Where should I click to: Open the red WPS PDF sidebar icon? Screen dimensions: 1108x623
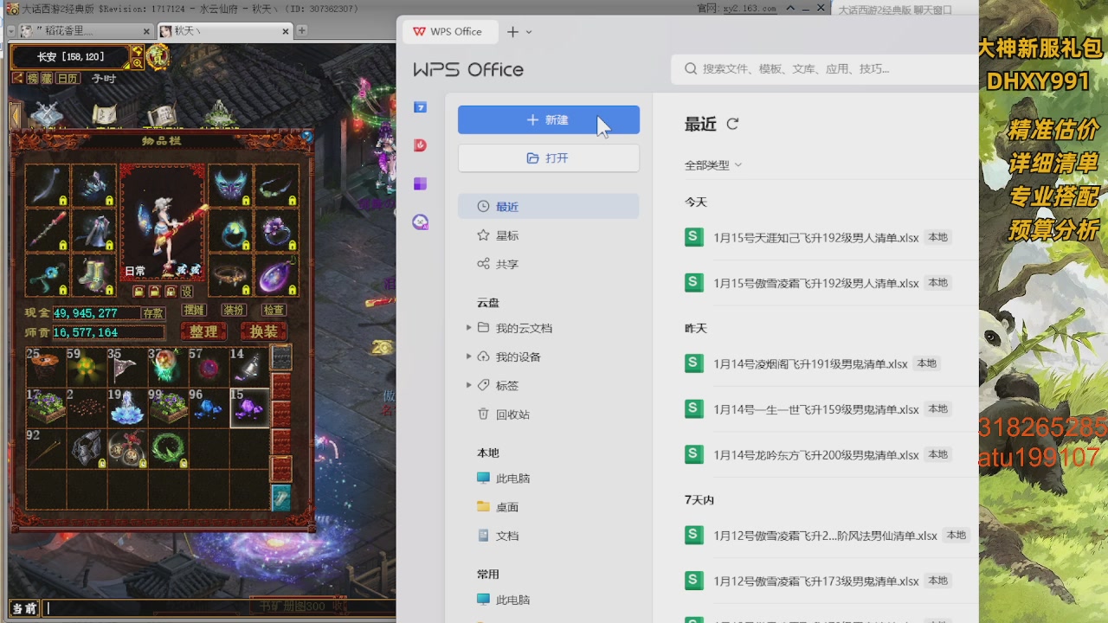pyautogui.click(x=420, y=145)
